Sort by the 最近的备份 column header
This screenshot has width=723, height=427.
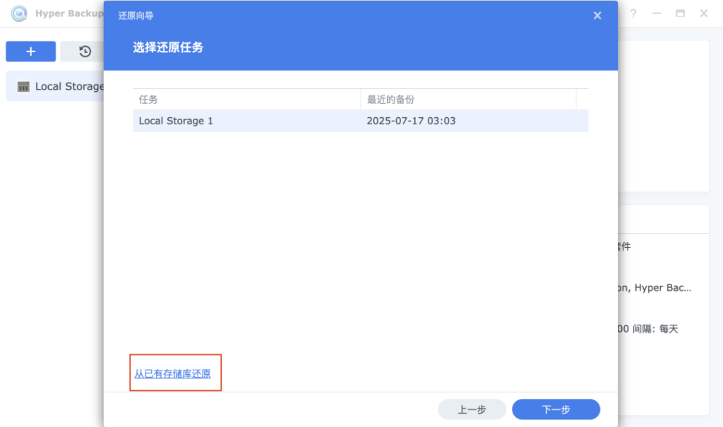pos(467,100)
